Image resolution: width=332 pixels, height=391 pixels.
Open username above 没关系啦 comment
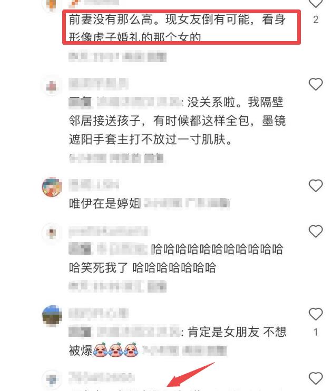[x=99, y=84]
